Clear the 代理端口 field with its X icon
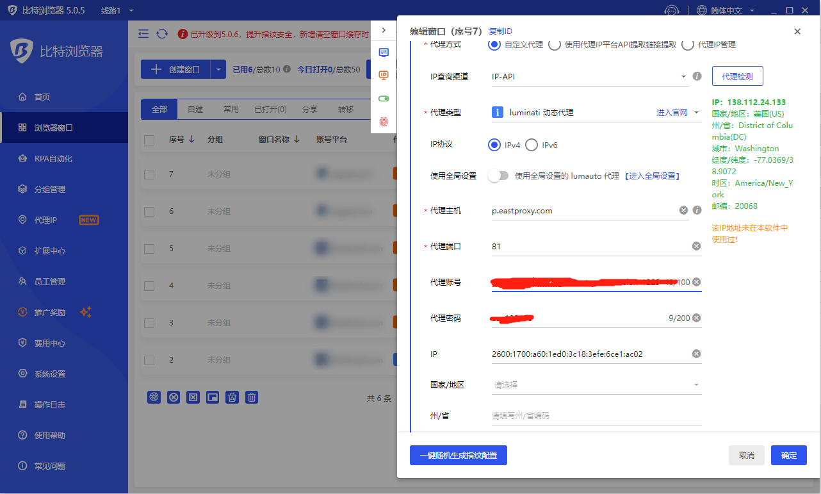The height and width of the screenshot is (494, 821). tap(697, 246)
